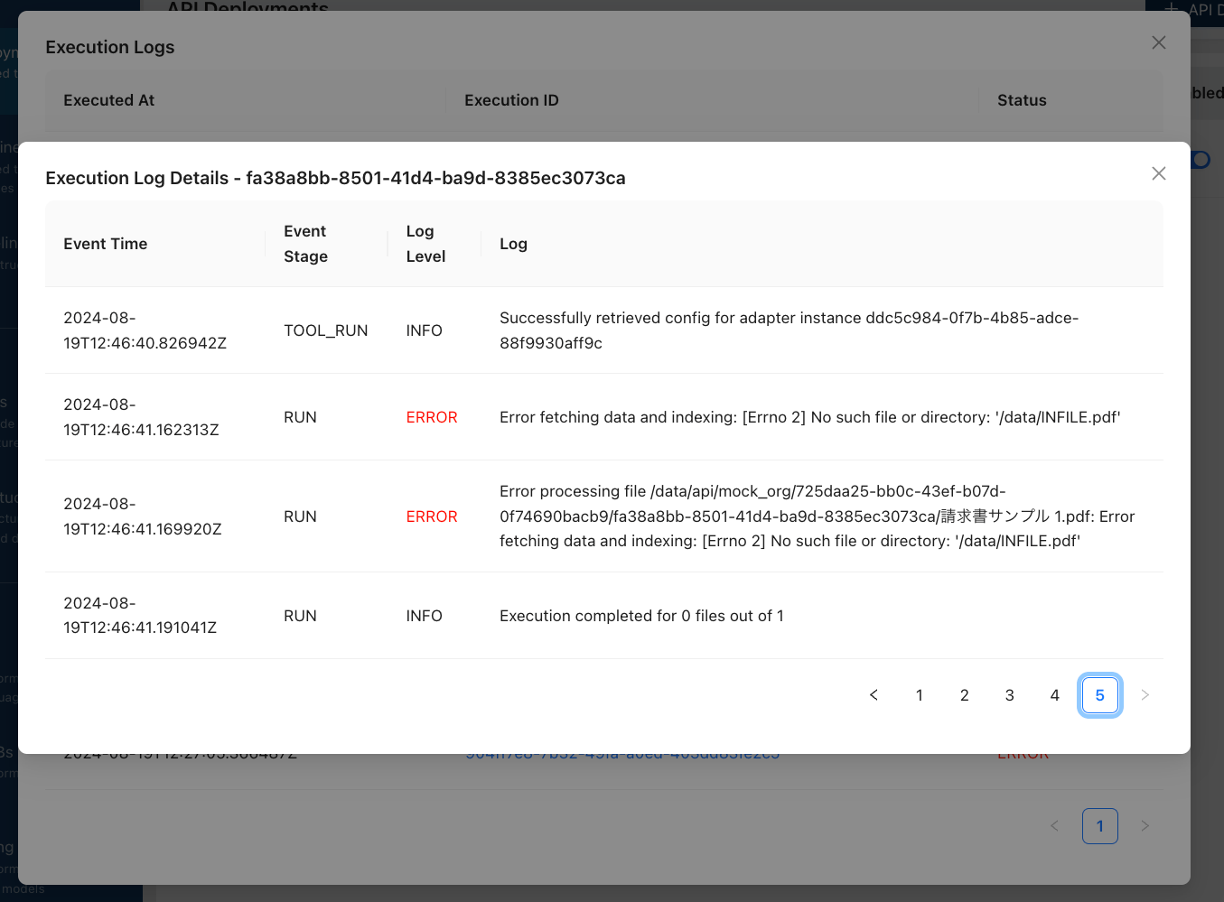The width and height of the screenshot is (1224, 902).
Task: Select timestamp 2024-08-19T12:46:41.191041Z
Action: pos(140,616)
